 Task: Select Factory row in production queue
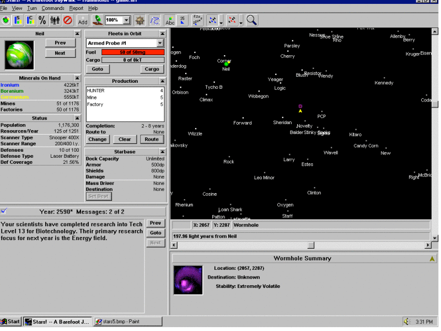point(125,104)
